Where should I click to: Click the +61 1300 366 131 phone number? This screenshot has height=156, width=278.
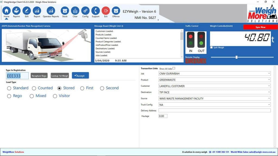point(220,152)
